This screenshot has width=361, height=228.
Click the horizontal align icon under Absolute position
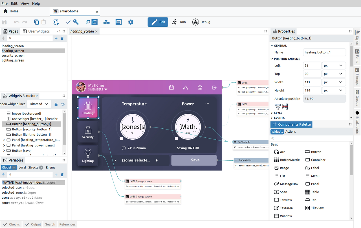[278, 107]
